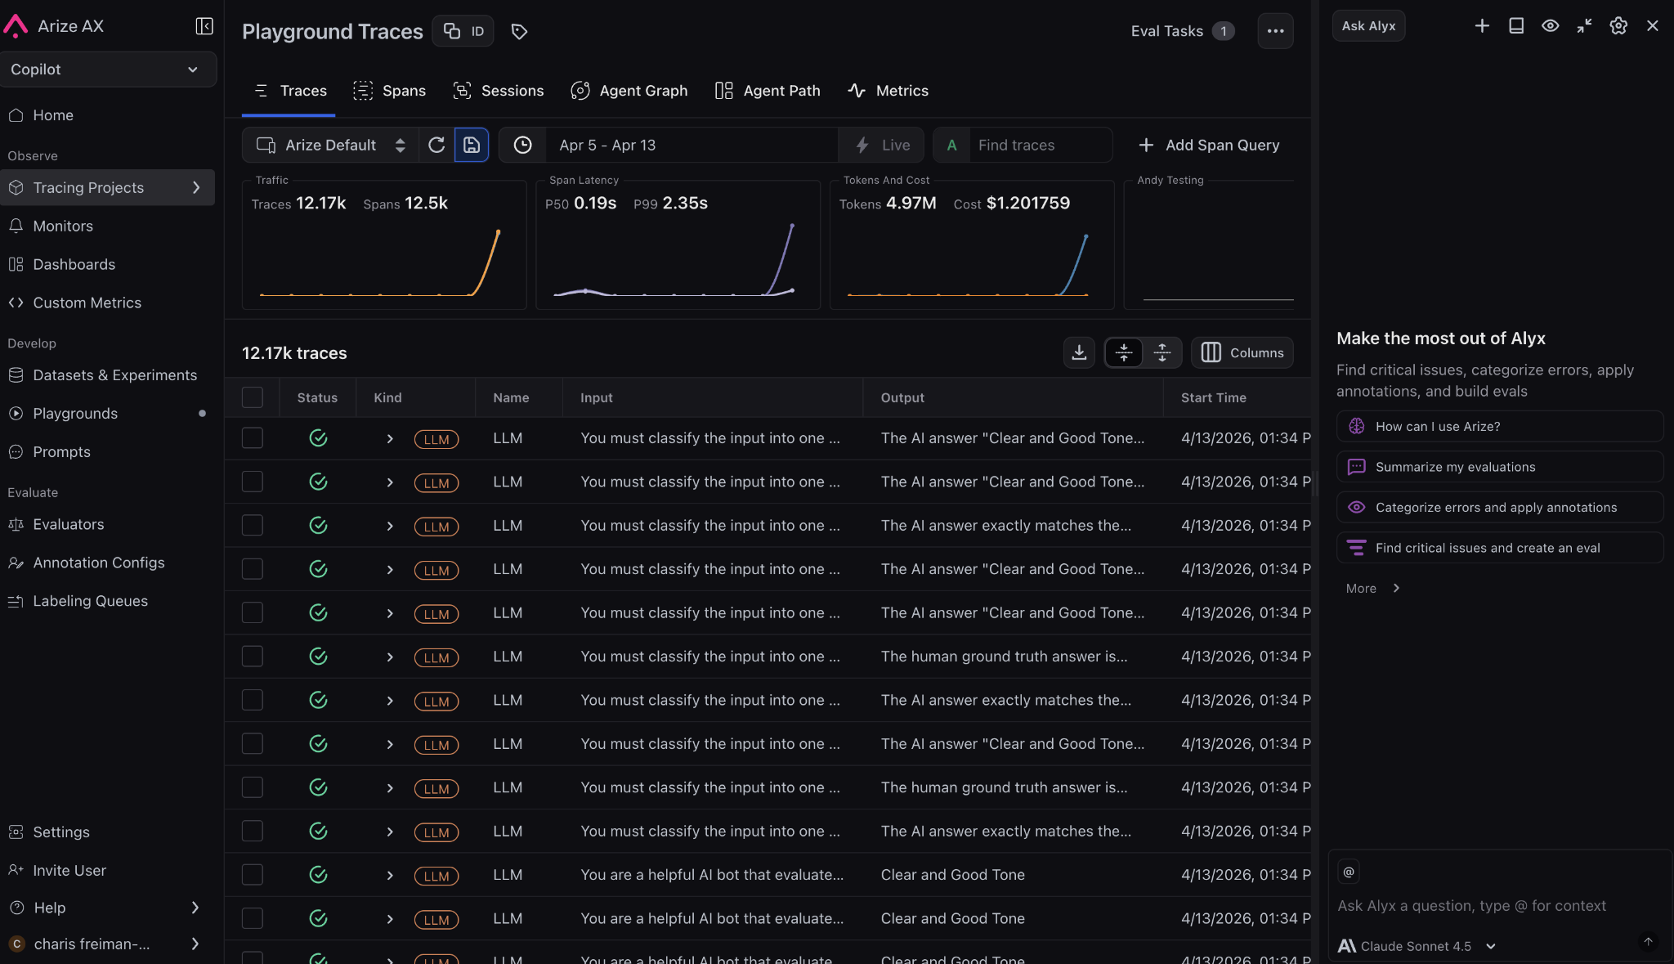Click the tag icon beside Playground Traces
Viewport: 1674px width, 964px height.
point(519,31)
